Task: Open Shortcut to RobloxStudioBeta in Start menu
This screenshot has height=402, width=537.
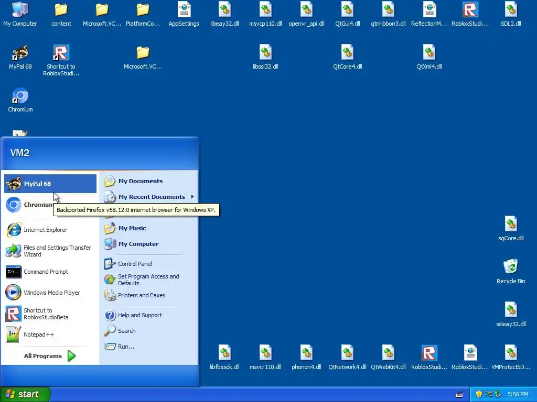Action: pos(50,314)
